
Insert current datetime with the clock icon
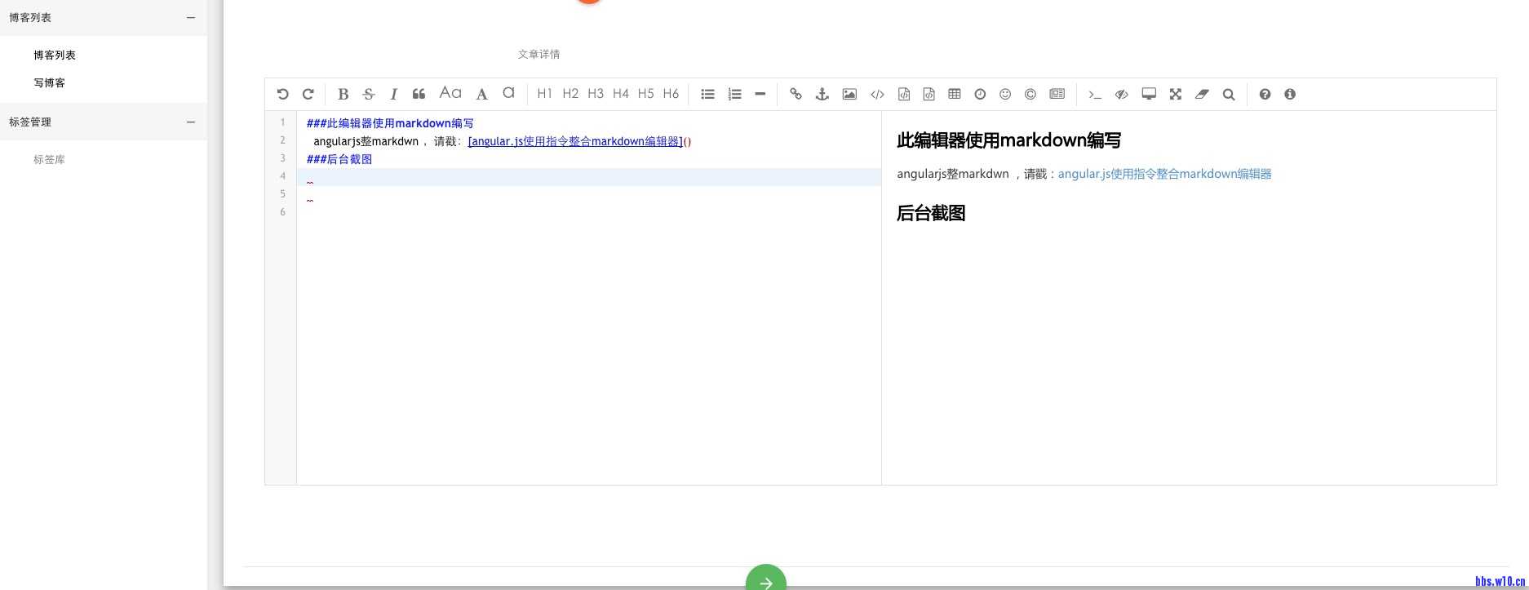[980, 94]
